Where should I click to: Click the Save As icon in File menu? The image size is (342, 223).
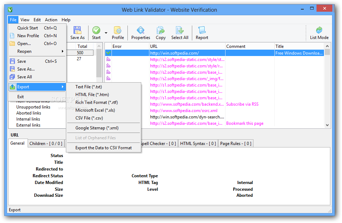point(12,69)
